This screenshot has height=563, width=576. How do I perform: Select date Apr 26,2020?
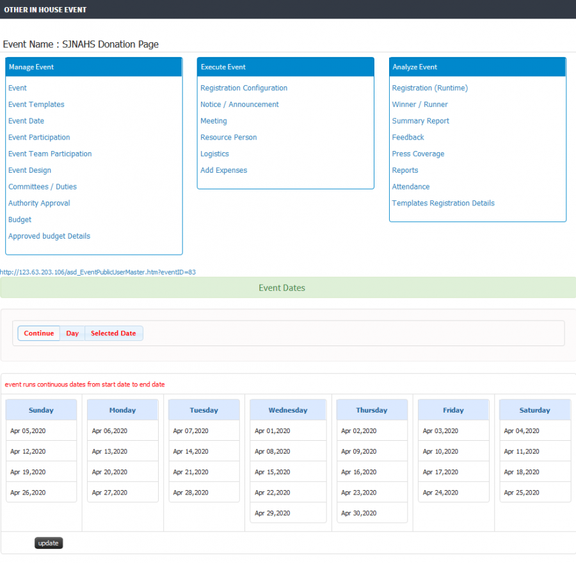point(41,493)
